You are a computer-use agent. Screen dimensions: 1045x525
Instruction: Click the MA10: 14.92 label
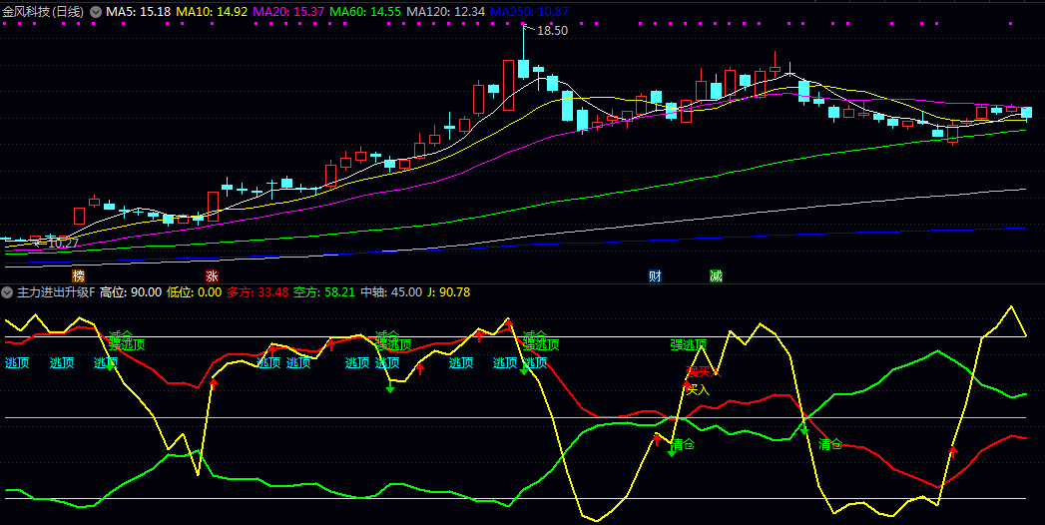pyautogui.click(x=212, y=11)
